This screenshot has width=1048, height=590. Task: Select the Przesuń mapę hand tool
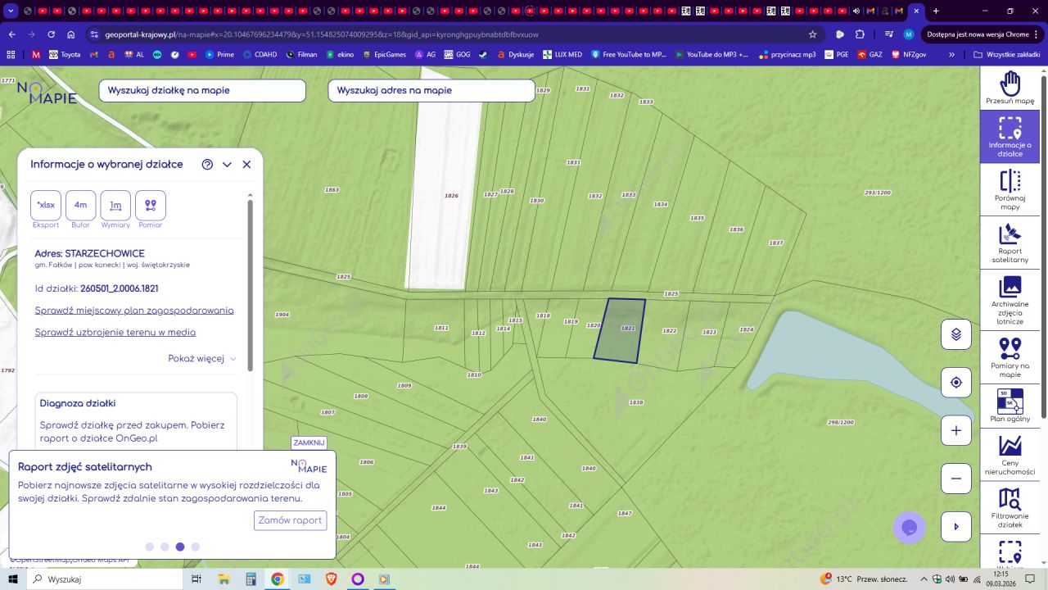(1010, 88)
